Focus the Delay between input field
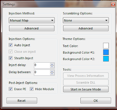117x110 pixels. tap(42, 73)
